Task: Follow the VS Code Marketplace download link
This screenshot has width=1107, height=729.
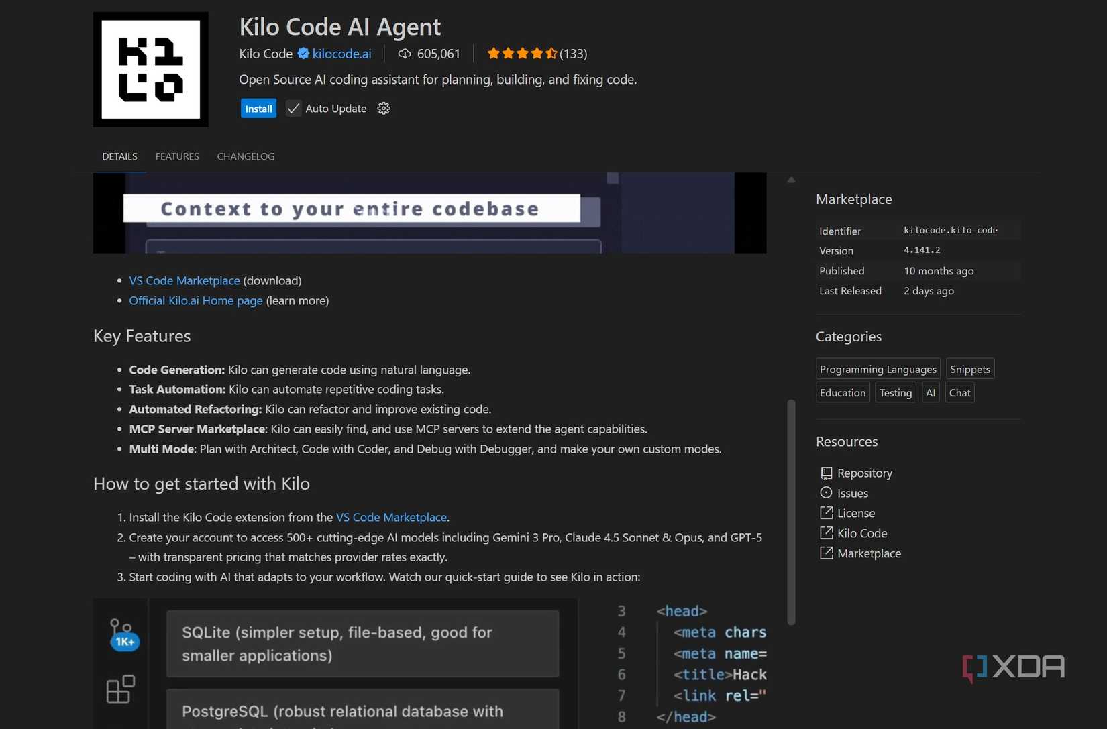Action: click(x=184, y=280)
